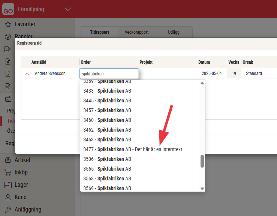Click the Order search field with spikfabriken

[x=109, y=74]
